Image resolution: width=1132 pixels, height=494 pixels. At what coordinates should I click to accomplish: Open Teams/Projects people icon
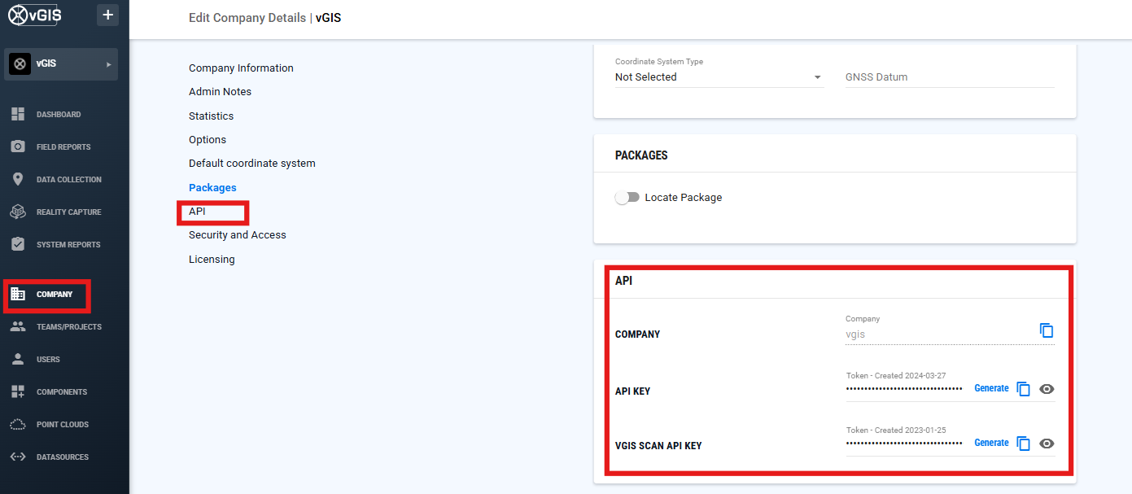(18, 326)
